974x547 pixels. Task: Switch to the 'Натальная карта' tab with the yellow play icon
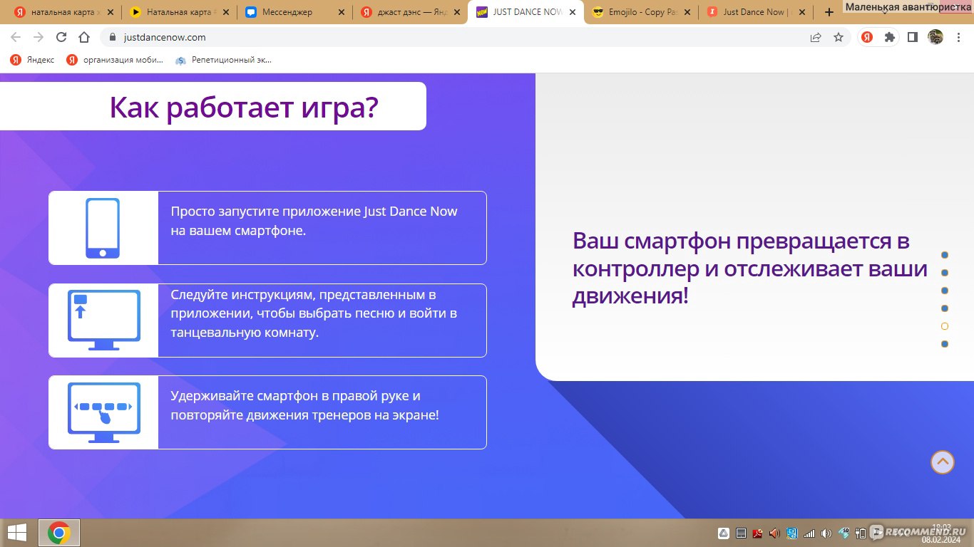[x=179, y=12]
